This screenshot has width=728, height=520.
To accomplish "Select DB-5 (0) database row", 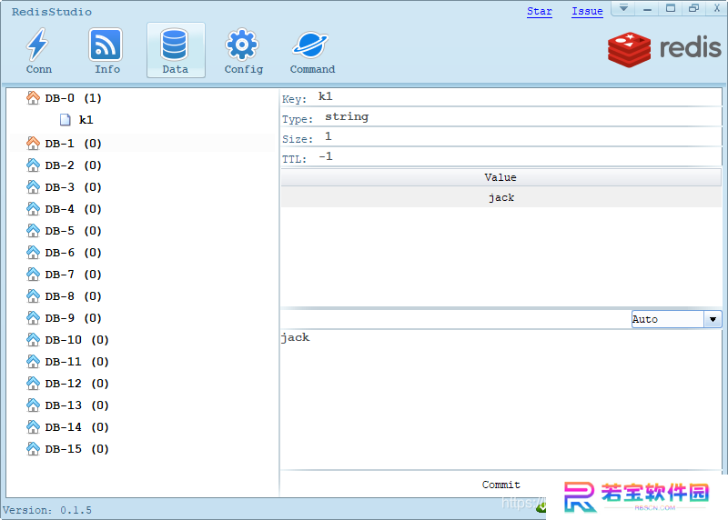I will (x=73, y=231).
